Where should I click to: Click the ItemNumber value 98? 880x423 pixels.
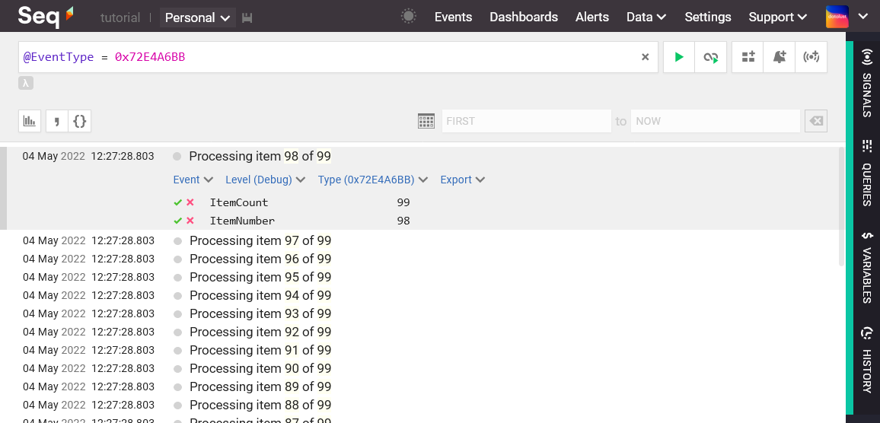pyautogui.click(x=403, y=221)
